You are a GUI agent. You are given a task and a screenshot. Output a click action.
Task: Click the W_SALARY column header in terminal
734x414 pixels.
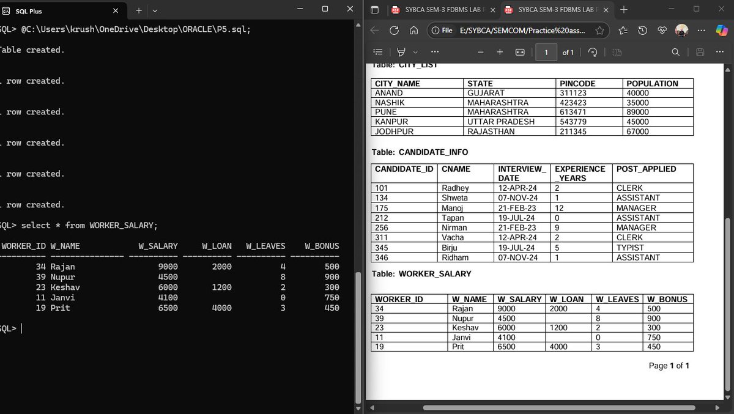tap(158, 246)
